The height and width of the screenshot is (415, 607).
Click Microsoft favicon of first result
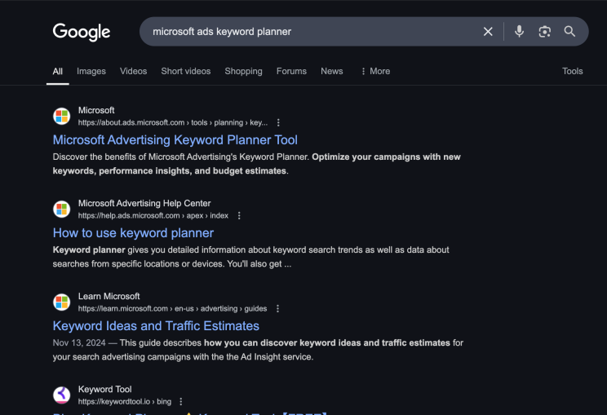tap(62, 117)
